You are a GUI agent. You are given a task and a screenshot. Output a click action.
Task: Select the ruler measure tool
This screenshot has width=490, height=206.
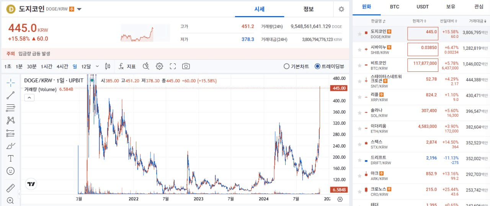[x=11, y=188]
